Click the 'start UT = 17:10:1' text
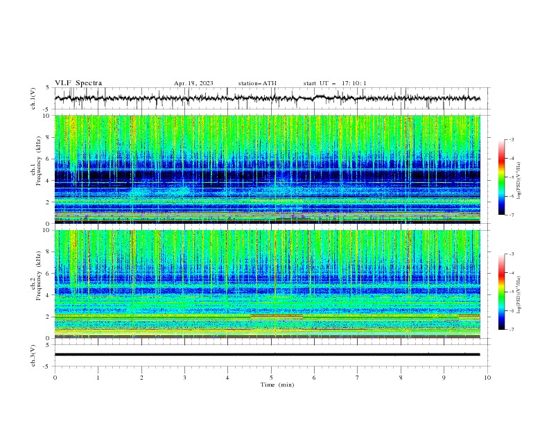Viewport: 549px width, 424px height. click(335, 83)
